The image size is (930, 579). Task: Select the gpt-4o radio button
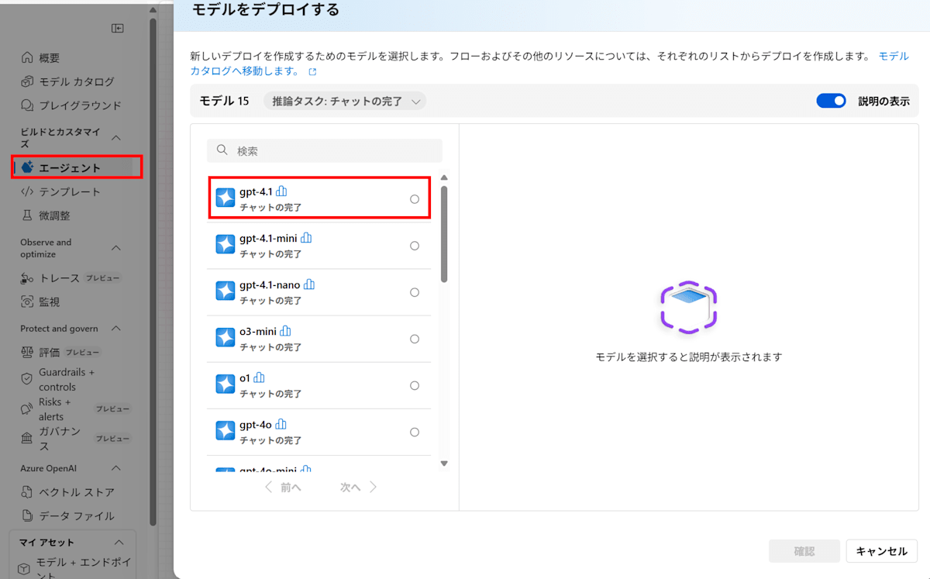pos(415,432)
